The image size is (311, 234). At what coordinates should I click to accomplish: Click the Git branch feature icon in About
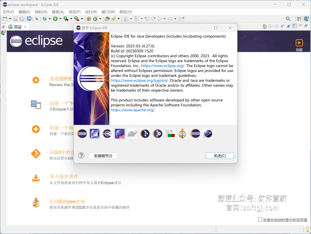pos(145,133)
